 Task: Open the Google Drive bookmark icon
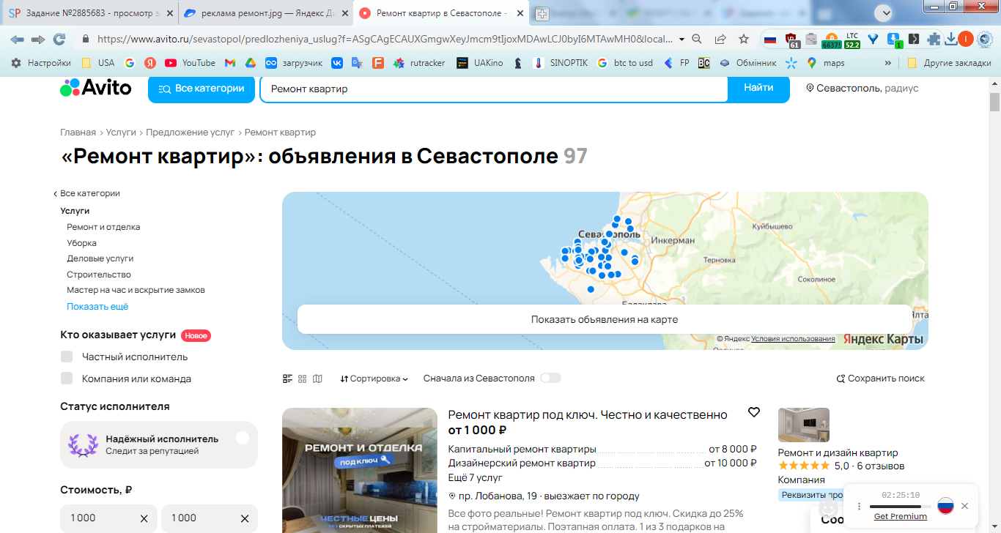[x=250, y=63]
